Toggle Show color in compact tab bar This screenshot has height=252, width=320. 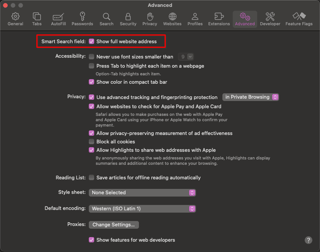click(x=91, y=82)
